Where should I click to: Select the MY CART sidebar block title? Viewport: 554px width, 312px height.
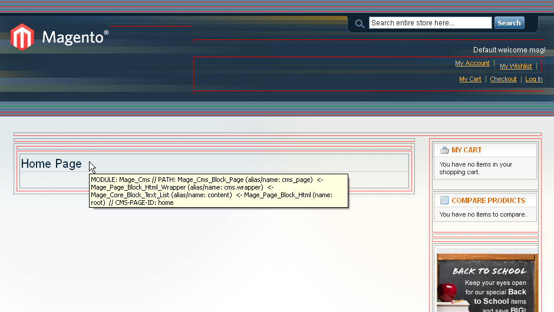pyautogui.click(x=466, y=150)
